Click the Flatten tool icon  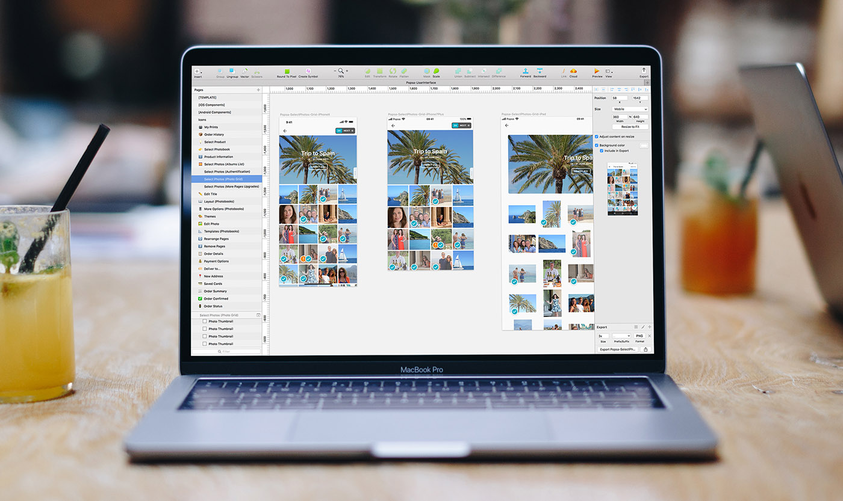[404, 71]
